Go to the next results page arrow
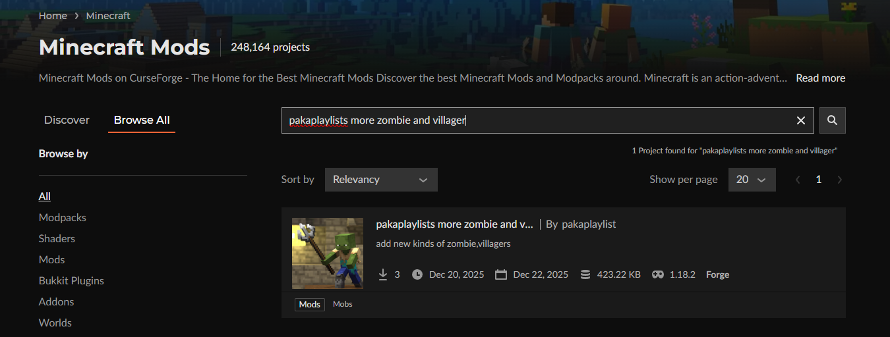This screenshot has height=337, width=890. click(839, 179)
